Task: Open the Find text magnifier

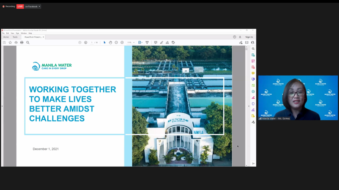Action: click(28, 43)
